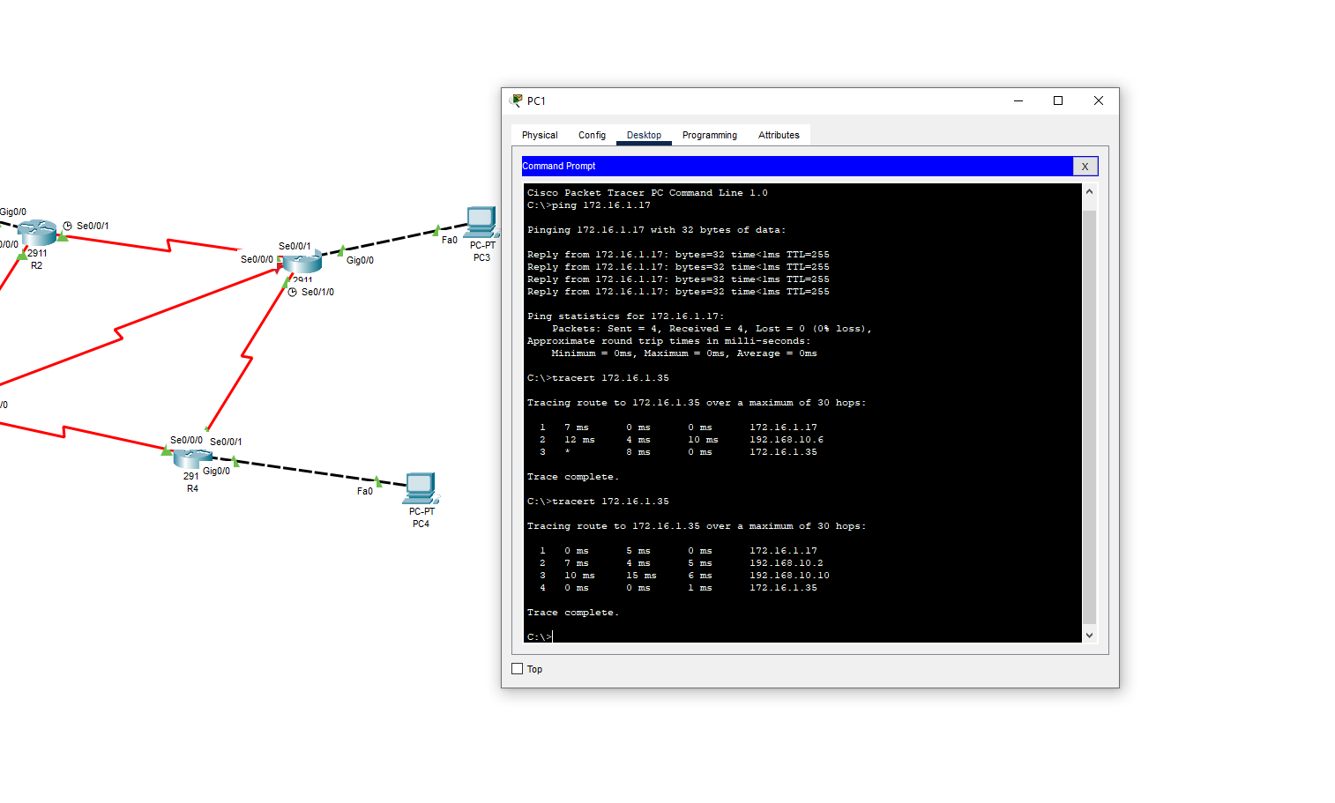Open the Config tab
1335x803 pixels.
click(x=591, y=135)
